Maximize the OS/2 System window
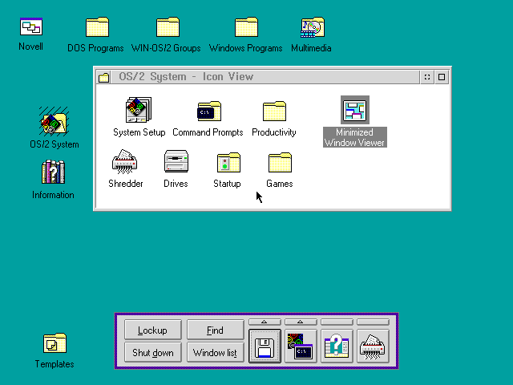 (442, 77)
